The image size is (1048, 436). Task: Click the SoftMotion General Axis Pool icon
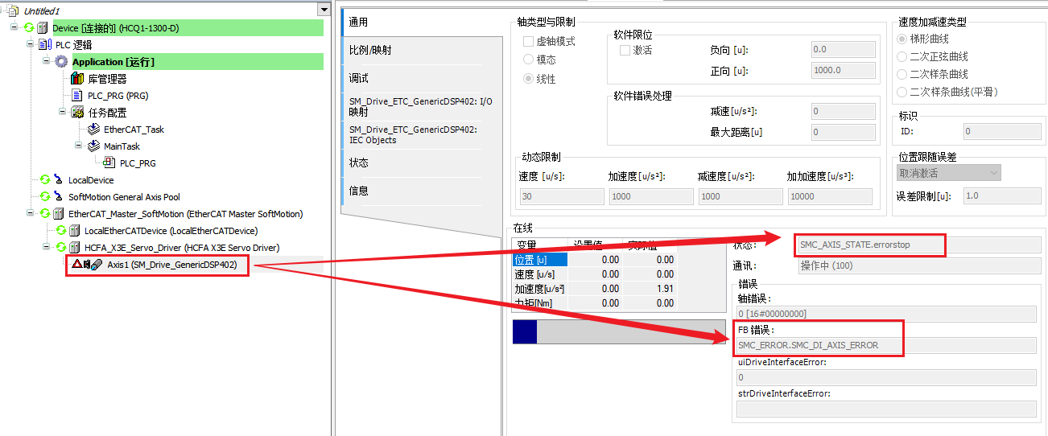pos(59,197)
